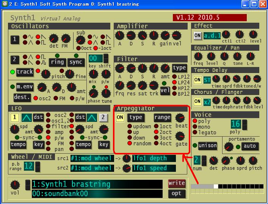Click the opt button
Viewport: 268px width, 204px height.
[x=177, y=193]
